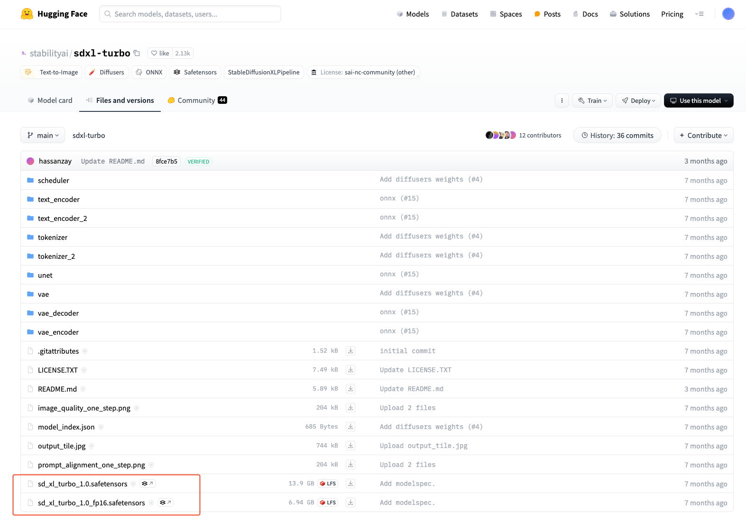Download README.md file
The height and width of the screenshot is (530, 746).
pyautogui.click(x=350, y=389)
